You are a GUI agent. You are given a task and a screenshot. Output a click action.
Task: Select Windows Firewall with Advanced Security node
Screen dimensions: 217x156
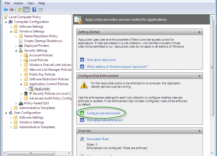point(50,65)
